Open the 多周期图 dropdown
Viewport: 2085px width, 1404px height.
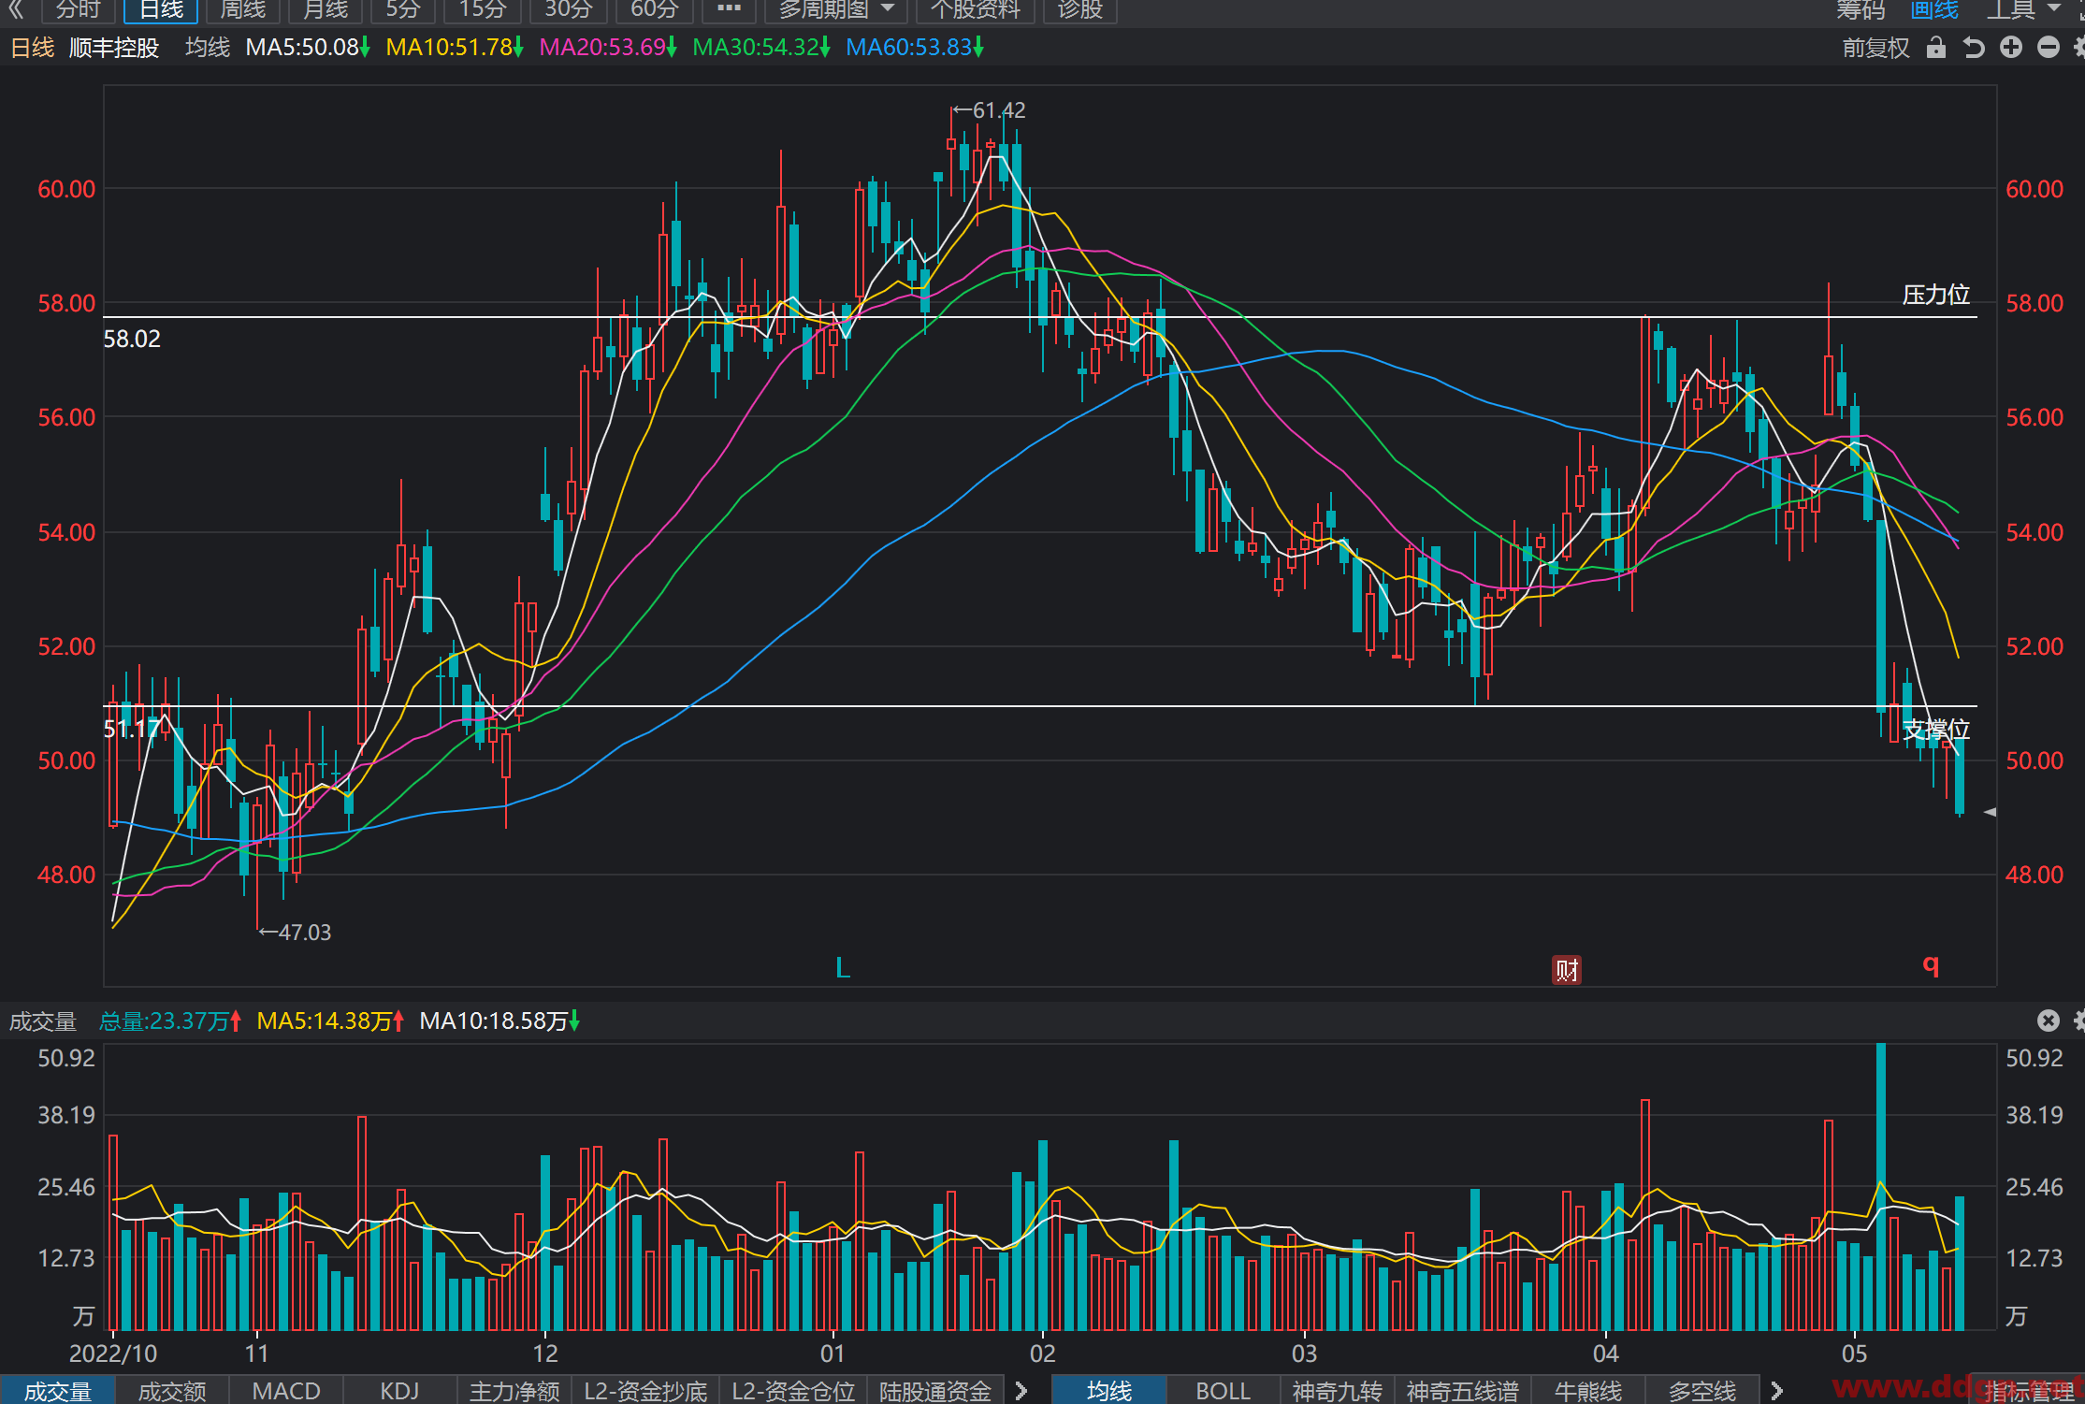(x=836, y=10)
